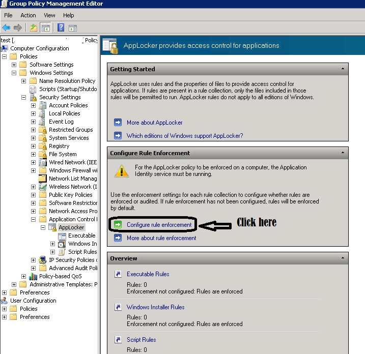Viewport: 365px width, 354px height.
Task: Click the Network List Manager icon
Action: 43,179
